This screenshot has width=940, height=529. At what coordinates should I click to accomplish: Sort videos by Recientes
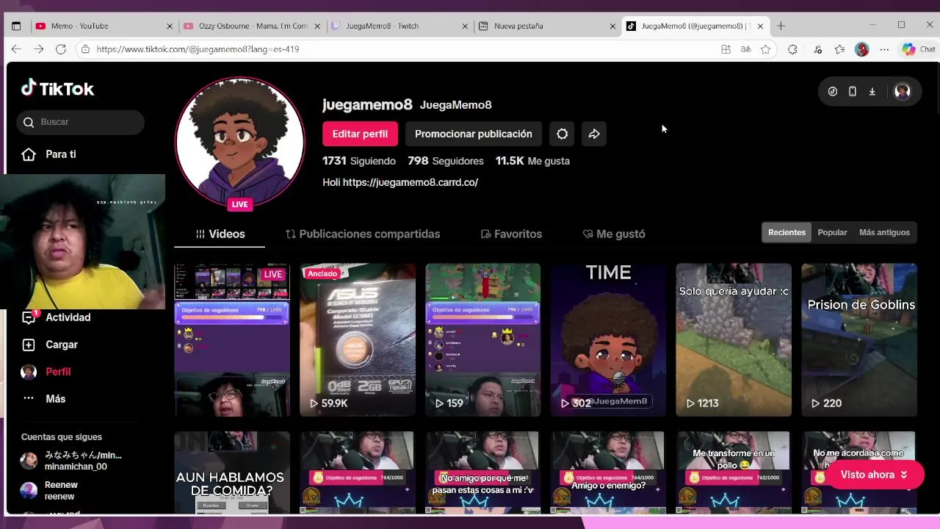tap(787, 232)
